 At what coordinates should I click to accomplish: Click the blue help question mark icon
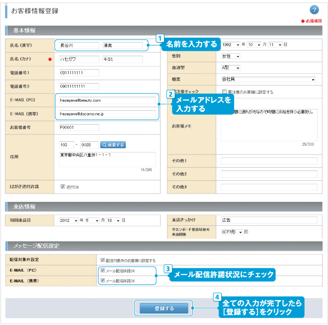(314, 10)
